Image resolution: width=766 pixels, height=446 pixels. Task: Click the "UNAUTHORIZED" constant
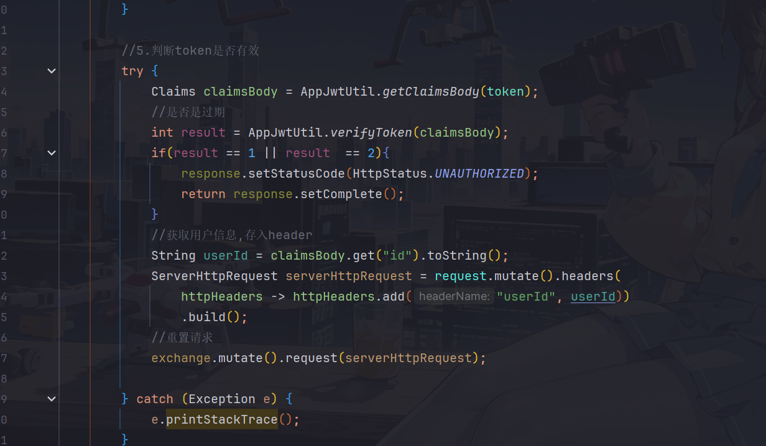pyautogui.click(x=479, y=173)
